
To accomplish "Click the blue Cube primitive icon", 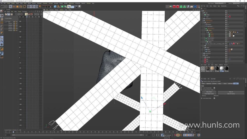I will coord(55,7).
